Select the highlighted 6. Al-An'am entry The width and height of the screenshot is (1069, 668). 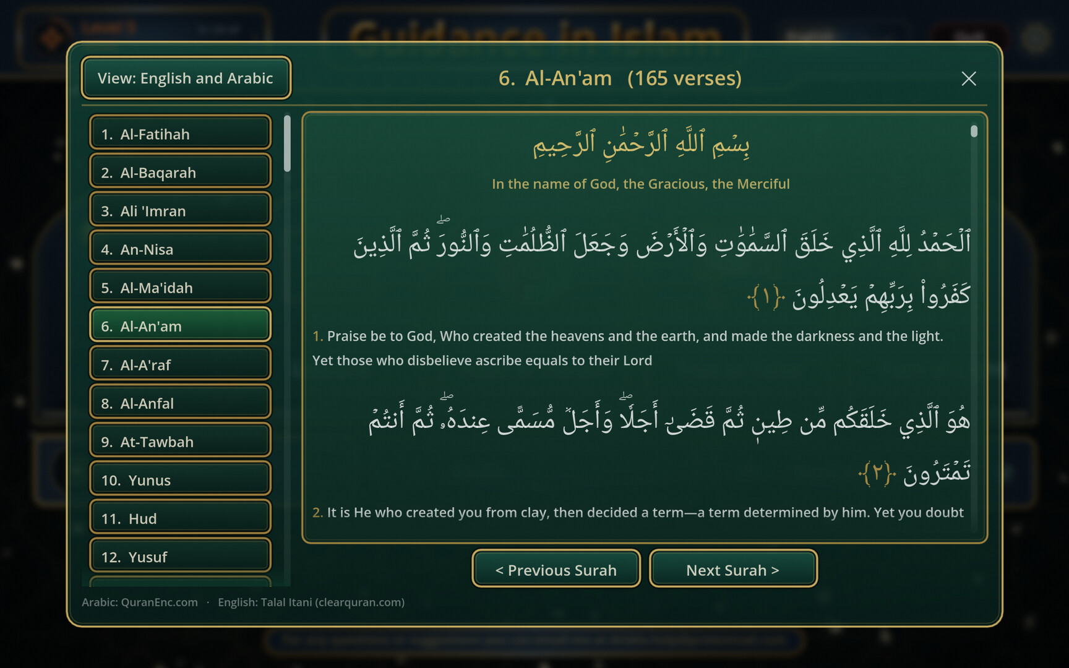coord(180,325)
